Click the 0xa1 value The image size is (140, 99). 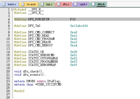[74, 36]
